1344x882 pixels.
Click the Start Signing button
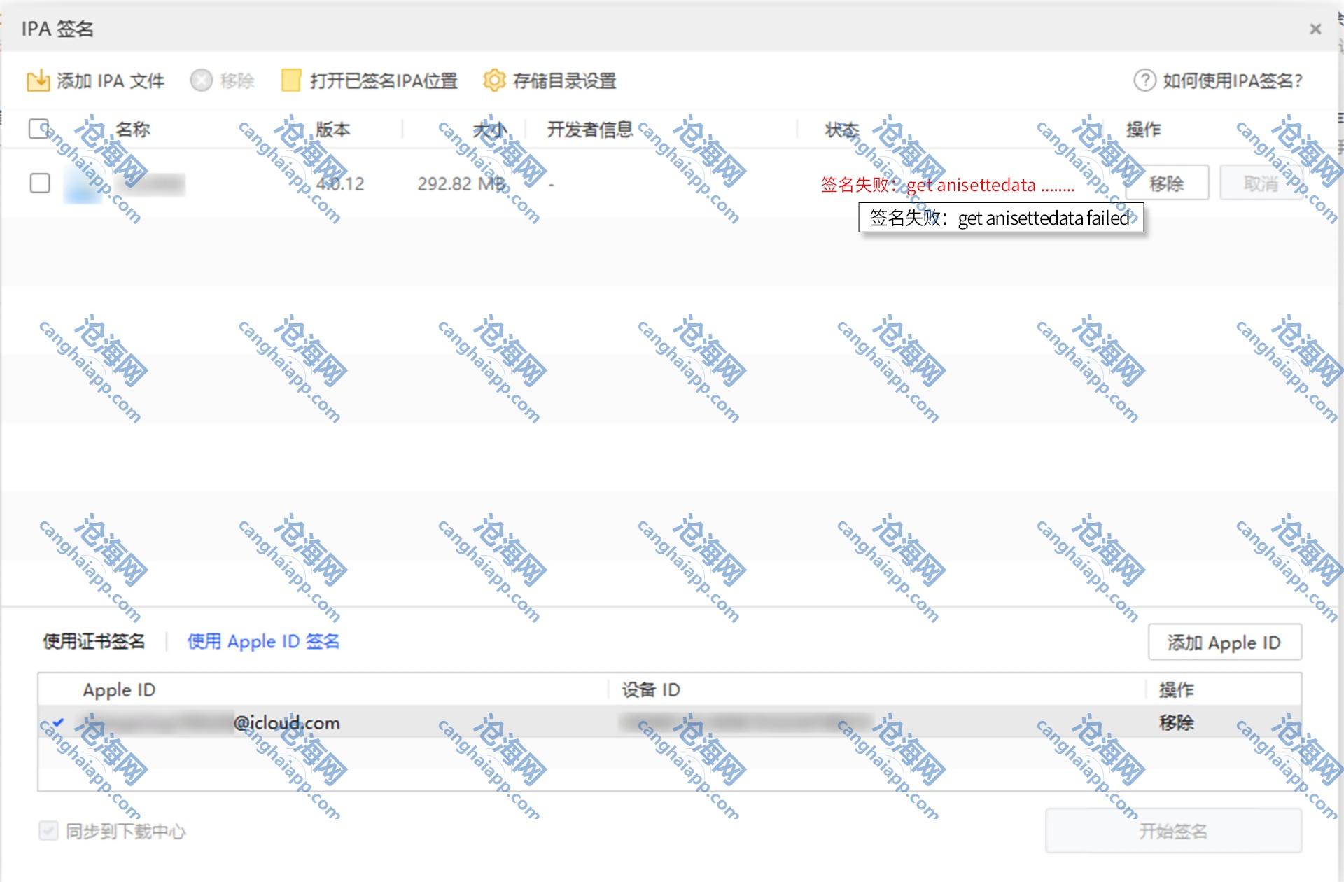click(x=1173, y=831)
